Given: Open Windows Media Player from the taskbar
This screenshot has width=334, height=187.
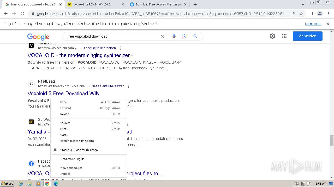Looking at the screenshot, I should click(x=38, y=184).
